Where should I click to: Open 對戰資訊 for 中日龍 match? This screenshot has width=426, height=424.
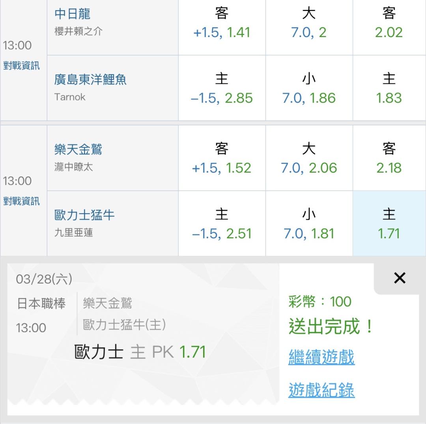pyautogui.click(x=22, y=66)
